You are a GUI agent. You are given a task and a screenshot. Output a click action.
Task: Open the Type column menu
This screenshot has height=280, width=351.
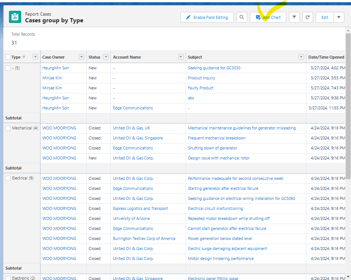[35, 57]
